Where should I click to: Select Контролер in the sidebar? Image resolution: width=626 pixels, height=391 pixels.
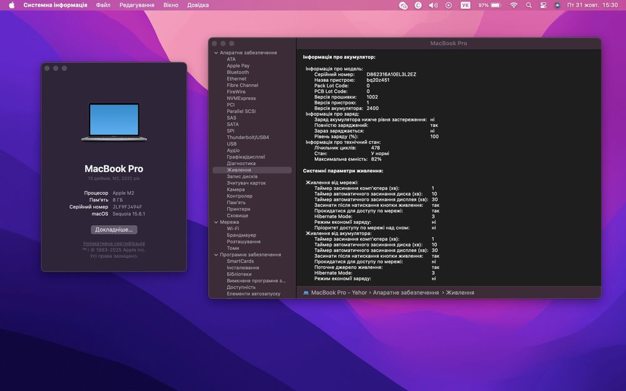pyautogui.click(x=240, y=196)
